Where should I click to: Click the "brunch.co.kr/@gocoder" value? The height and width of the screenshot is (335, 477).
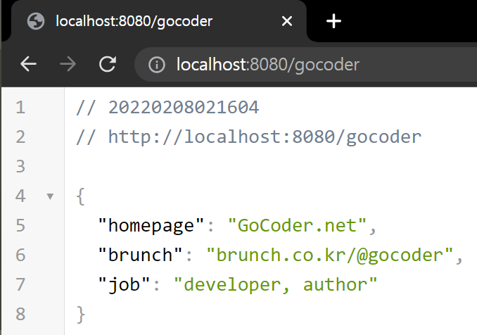pyautogui.click(x=329, y=255)
